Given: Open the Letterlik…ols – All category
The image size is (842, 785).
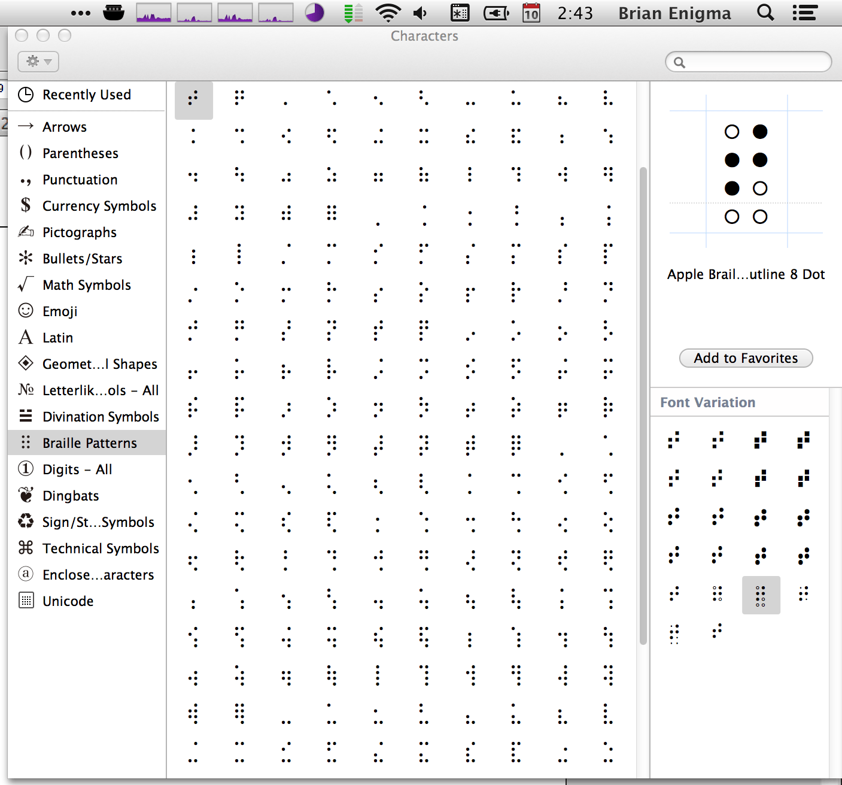Looking at the screenshot, I should pos(87,390).
